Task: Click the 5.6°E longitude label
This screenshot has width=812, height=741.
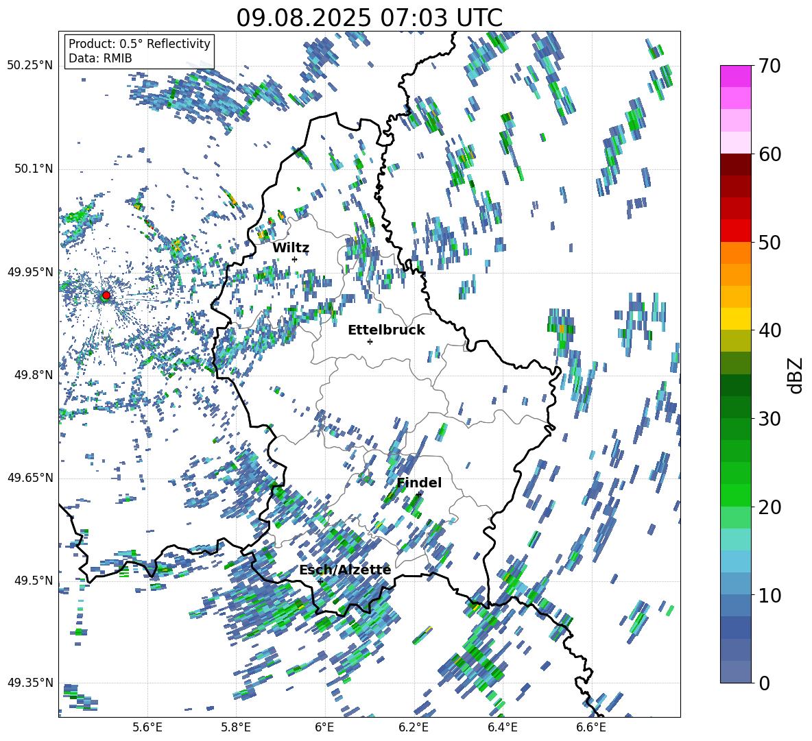Action: 147,728
